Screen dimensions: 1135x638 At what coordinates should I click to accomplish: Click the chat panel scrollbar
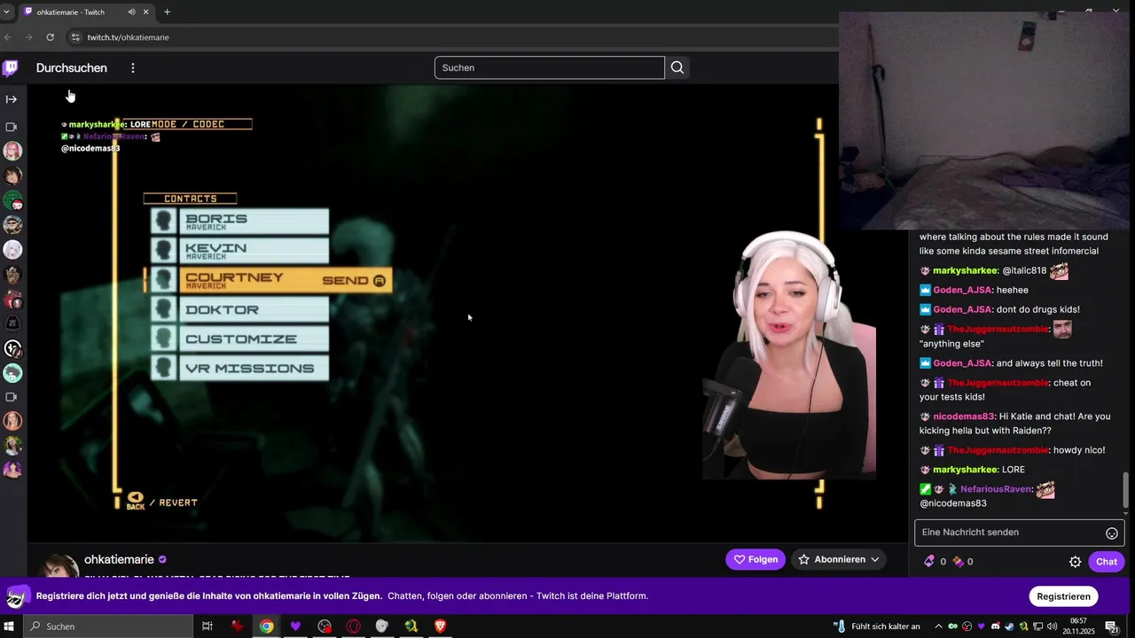(x=1127, y=492)
